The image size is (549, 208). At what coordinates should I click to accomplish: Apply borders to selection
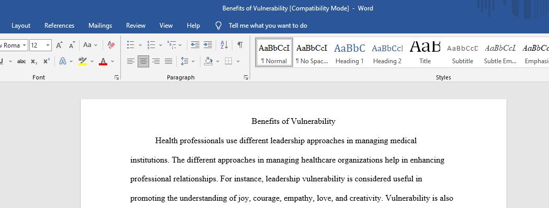(229, 61)
